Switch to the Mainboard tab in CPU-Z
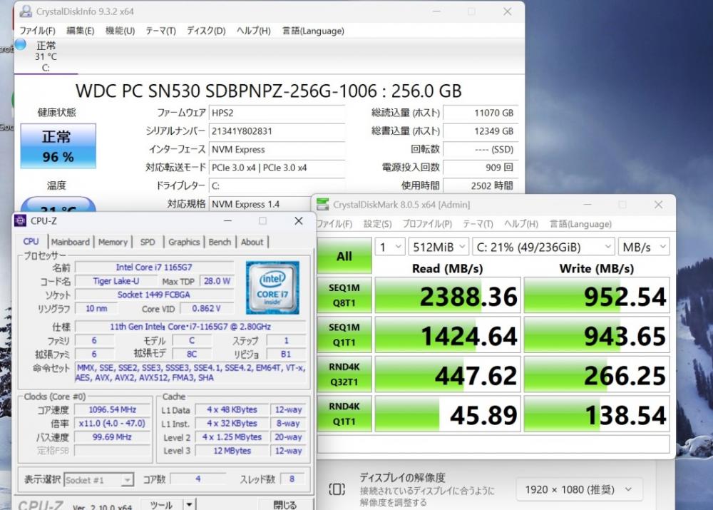Viewport: 713px width, 510px height. point(70,242)
